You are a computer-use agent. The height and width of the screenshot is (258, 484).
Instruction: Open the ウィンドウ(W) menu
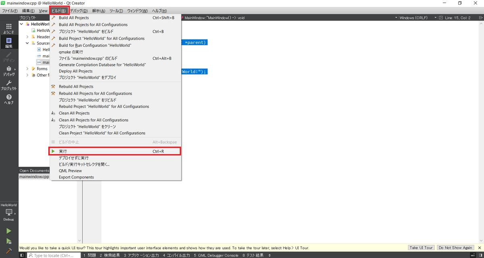138,10
